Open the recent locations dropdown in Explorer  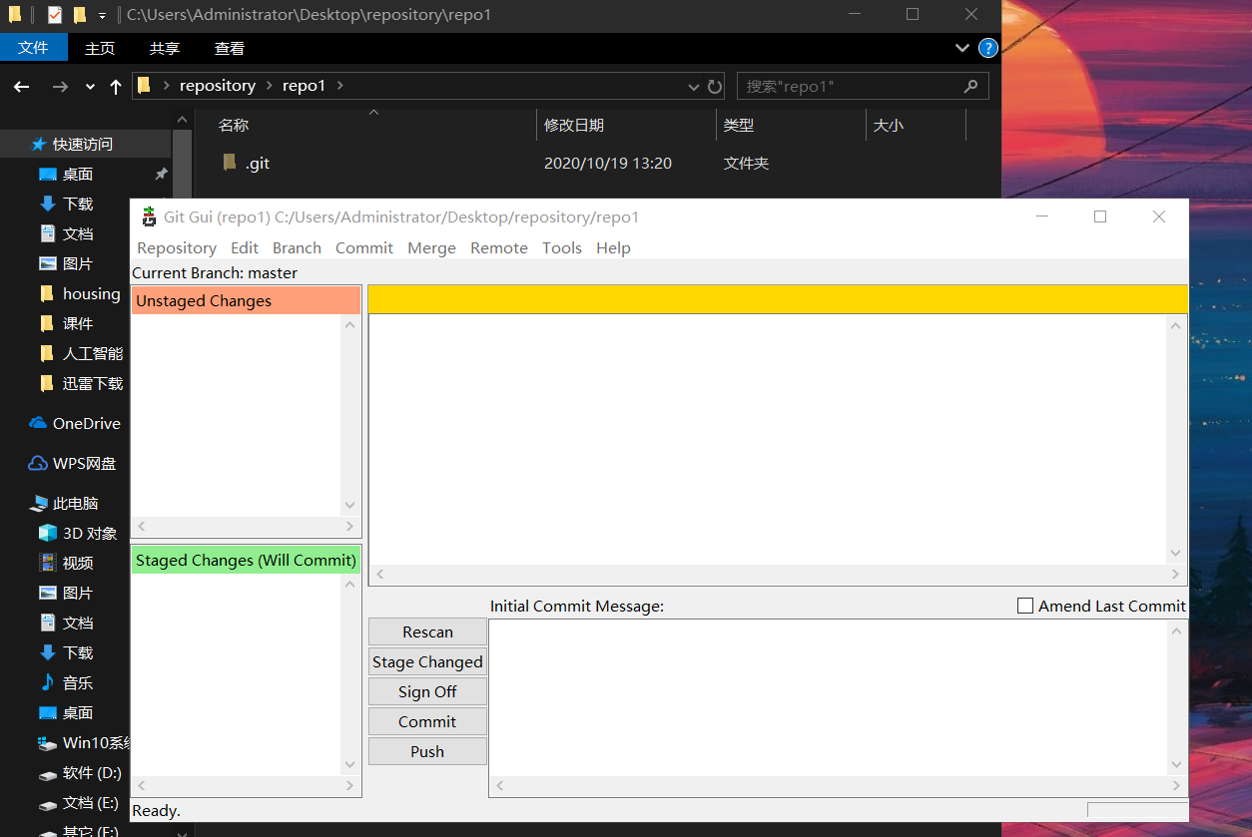[x=90, y=87]
